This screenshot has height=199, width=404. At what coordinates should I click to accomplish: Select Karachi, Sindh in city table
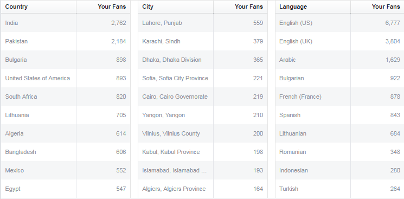pos(161,41)
